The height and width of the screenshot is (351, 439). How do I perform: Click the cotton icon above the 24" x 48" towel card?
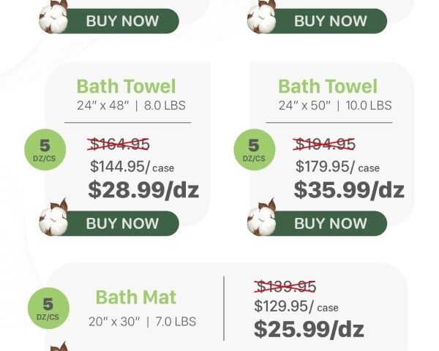pyautogui.click(x=54, y=16)
